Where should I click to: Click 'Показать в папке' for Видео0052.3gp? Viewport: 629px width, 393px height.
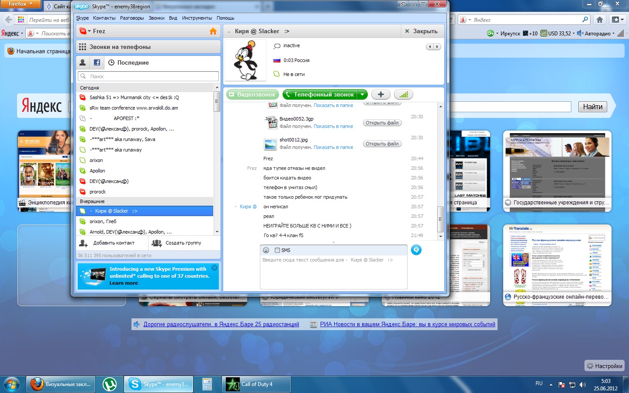[x=333, y=126]
